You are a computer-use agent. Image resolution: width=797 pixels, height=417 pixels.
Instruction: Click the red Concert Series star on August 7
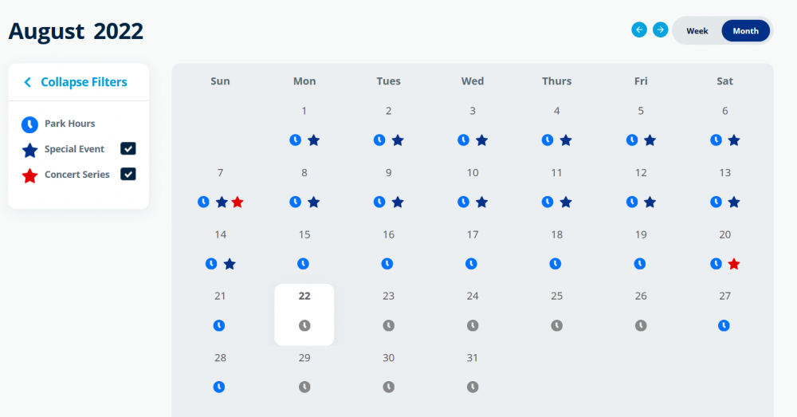click(x=238, y=203)
